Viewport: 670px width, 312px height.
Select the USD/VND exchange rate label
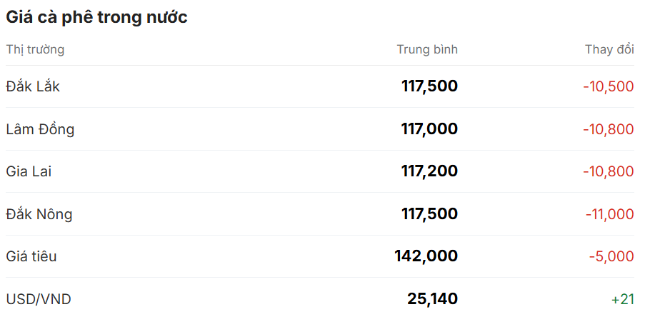39,299
